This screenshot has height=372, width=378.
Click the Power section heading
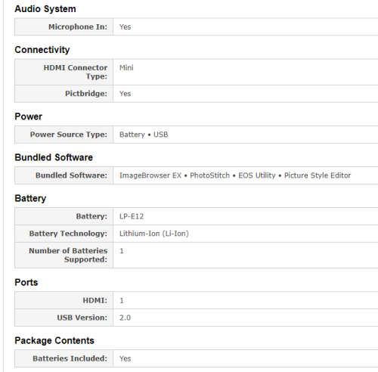pos(29,116)
